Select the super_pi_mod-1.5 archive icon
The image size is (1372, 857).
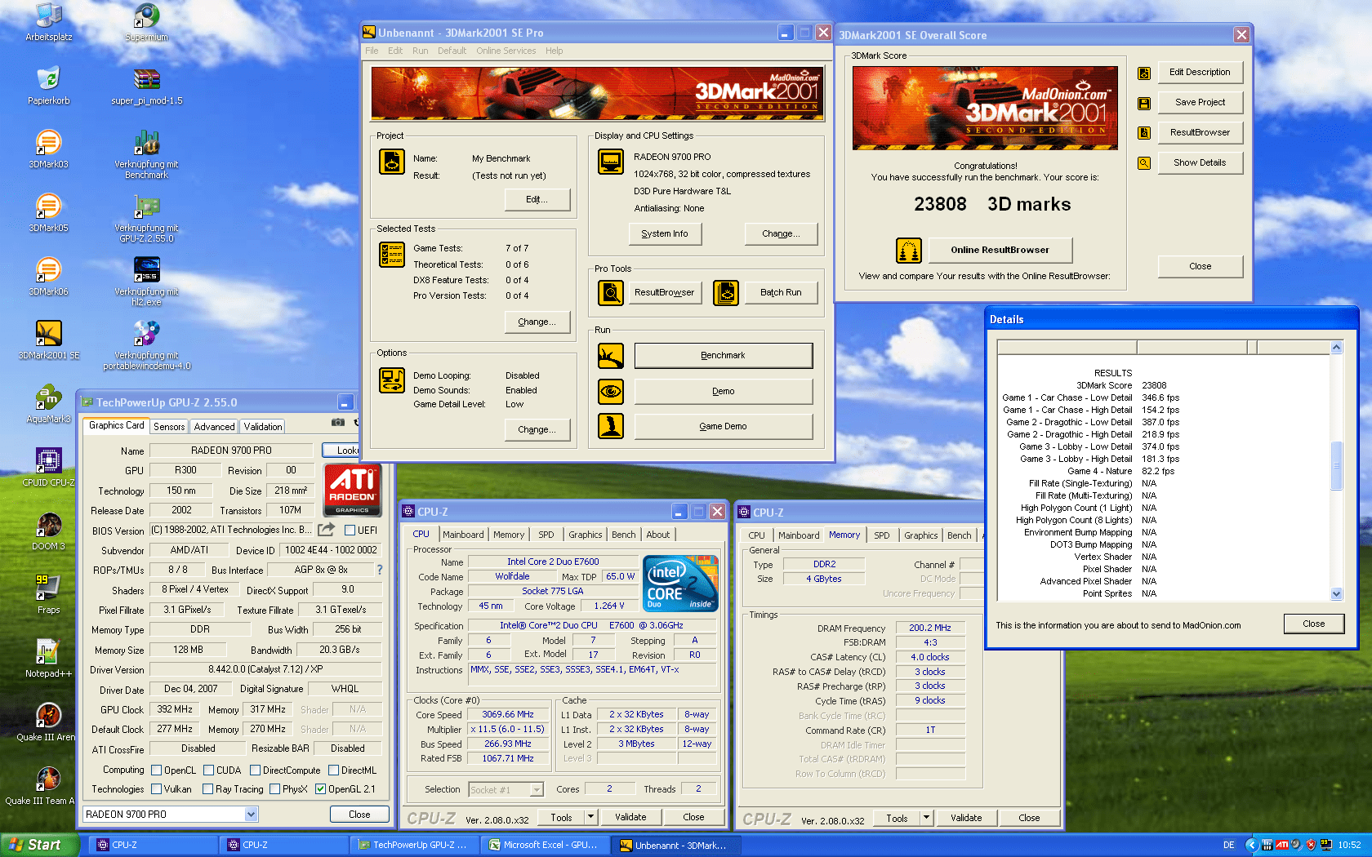click(x=147, y=86)
